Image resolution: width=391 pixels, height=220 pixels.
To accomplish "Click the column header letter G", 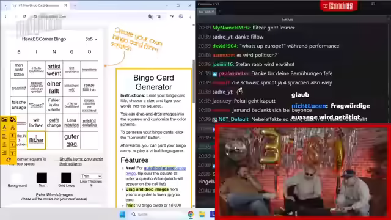I will coord(71,52).
